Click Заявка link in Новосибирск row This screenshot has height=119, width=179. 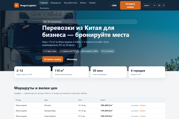143,116
